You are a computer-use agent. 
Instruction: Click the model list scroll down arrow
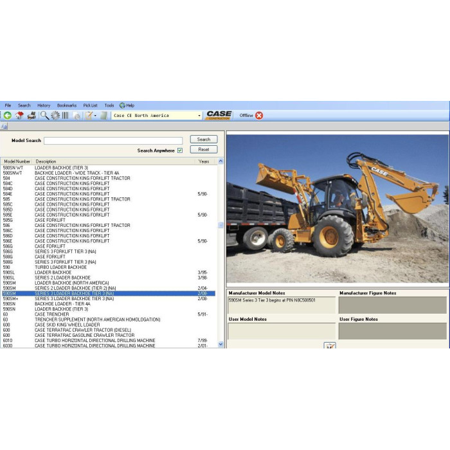[x=221, y=344]
